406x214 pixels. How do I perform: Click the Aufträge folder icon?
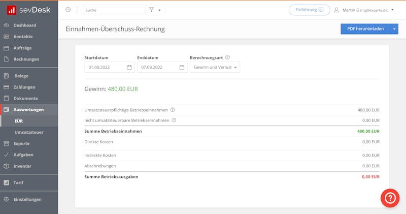click(7, 48)
